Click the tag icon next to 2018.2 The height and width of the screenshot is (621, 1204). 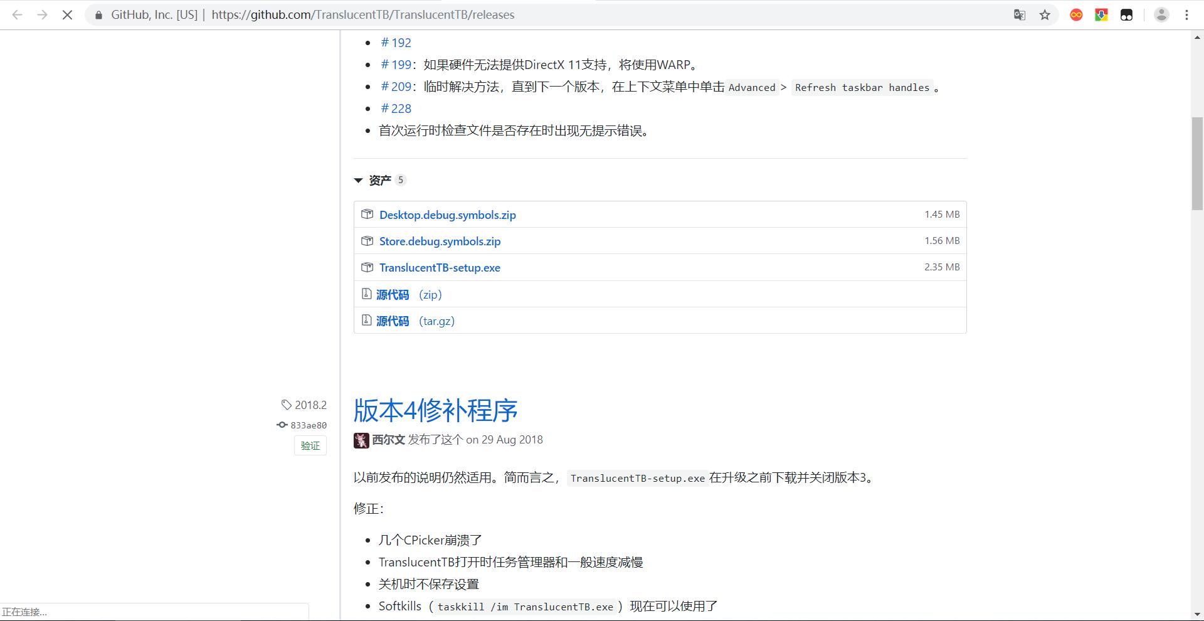coord(286,405)
